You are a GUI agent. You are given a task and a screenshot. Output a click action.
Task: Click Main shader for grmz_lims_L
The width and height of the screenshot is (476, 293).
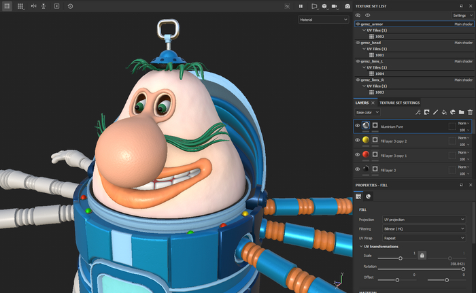[x=463, y=61]
